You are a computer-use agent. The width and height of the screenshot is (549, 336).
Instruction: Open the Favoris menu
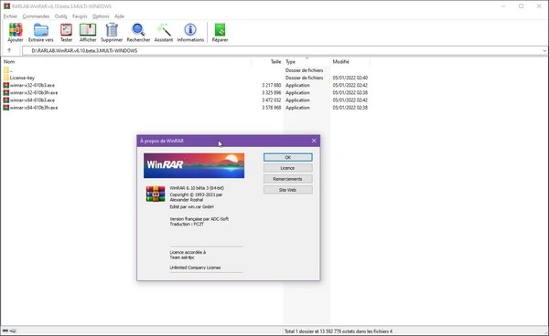pyautogui.click(x=80, y=16)
